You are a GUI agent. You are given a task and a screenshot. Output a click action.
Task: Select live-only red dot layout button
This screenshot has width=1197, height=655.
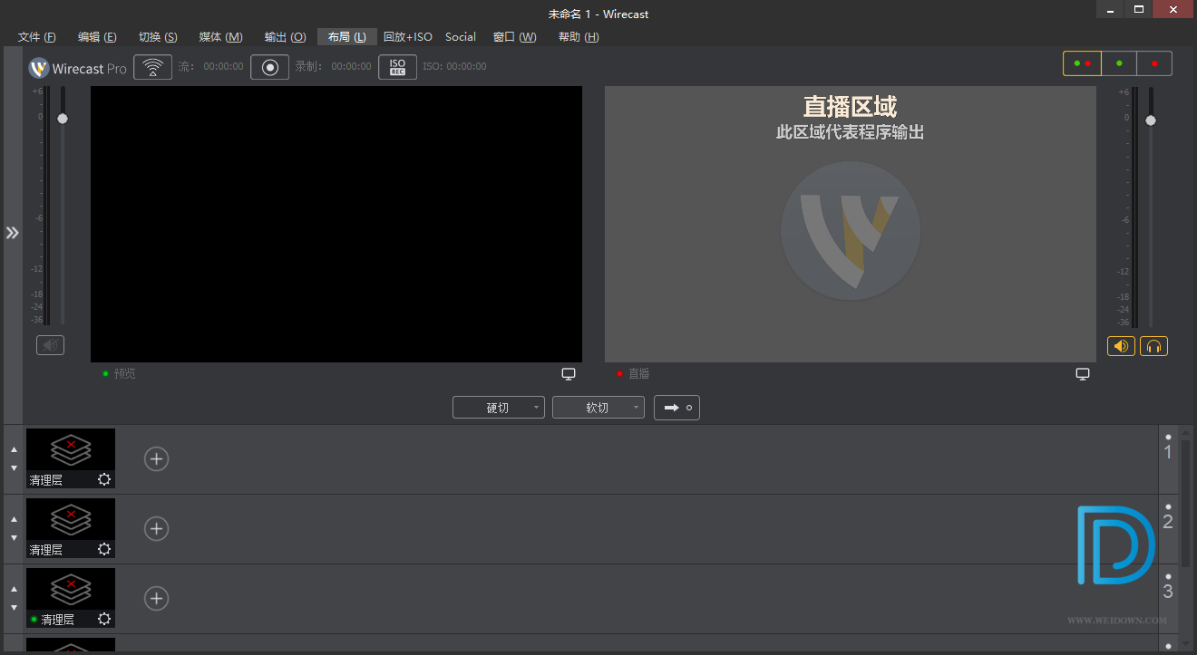1154,63
